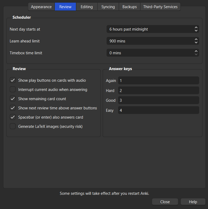Switch to Third-Party Services tab
The height and width of the screenshot is (209, 208).
pyautogui.click(x=160, y=7)
